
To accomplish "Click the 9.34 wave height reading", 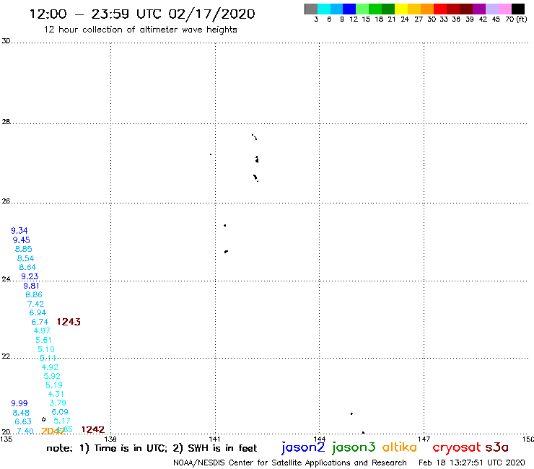I will pos(19,231).
